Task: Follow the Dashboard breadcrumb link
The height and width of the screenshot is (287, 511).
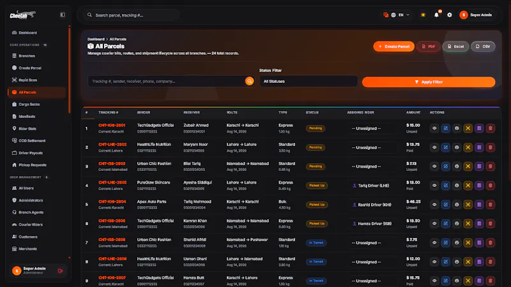Action: point(96,39)
